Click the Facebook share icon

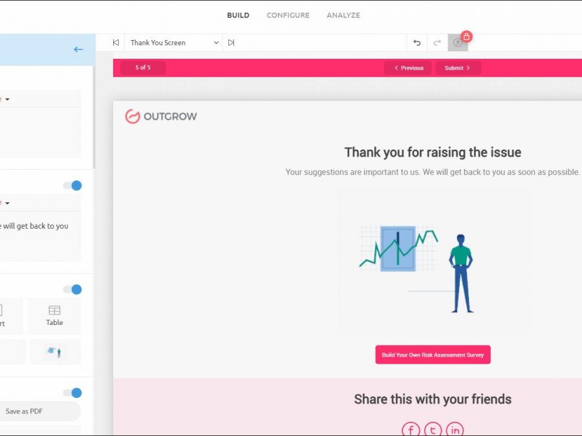point(411,430)
